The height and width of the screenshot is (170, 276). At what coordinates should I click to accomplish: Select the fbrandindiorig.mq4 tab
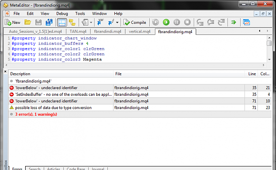click(175, 32)
